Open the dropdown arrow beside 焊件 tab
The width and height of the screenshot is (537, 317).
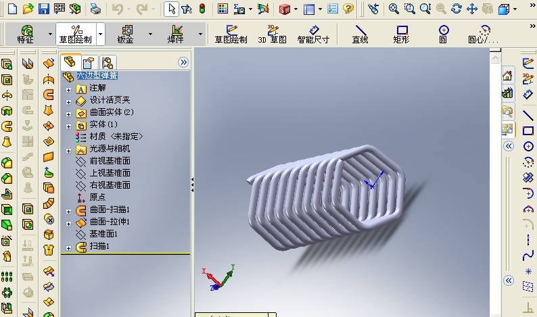pos(200,34)
